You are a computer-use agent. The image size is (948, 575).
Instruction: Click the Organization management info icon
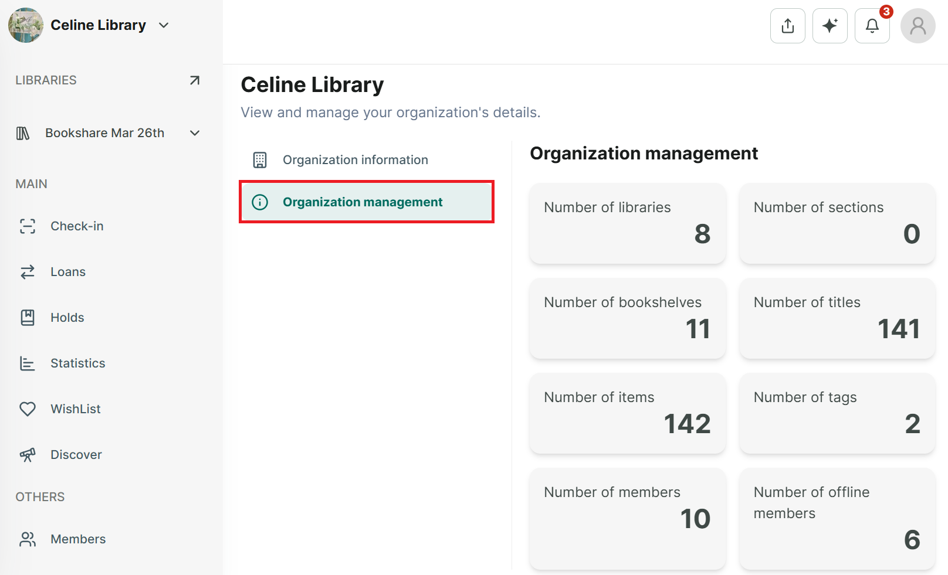click(260, 202)
